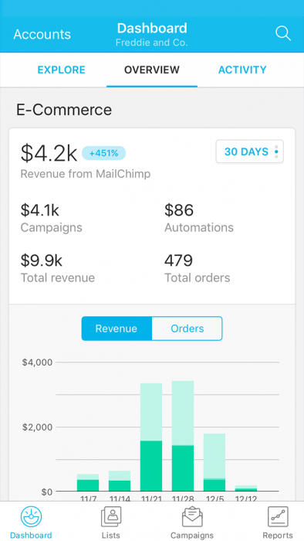Select the 11/28 revenue bar
This screenshot has height=541, width=304.
(x=183, y=436)
